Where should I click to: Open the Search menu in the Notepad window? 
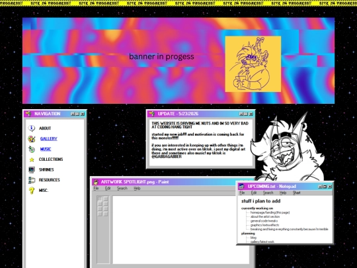tap(268, 193)
